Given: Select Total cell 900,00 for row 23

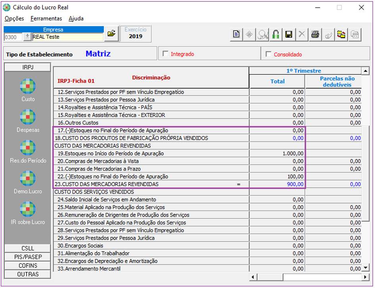Looking at the screenshot, I should [x=277, y=184].
